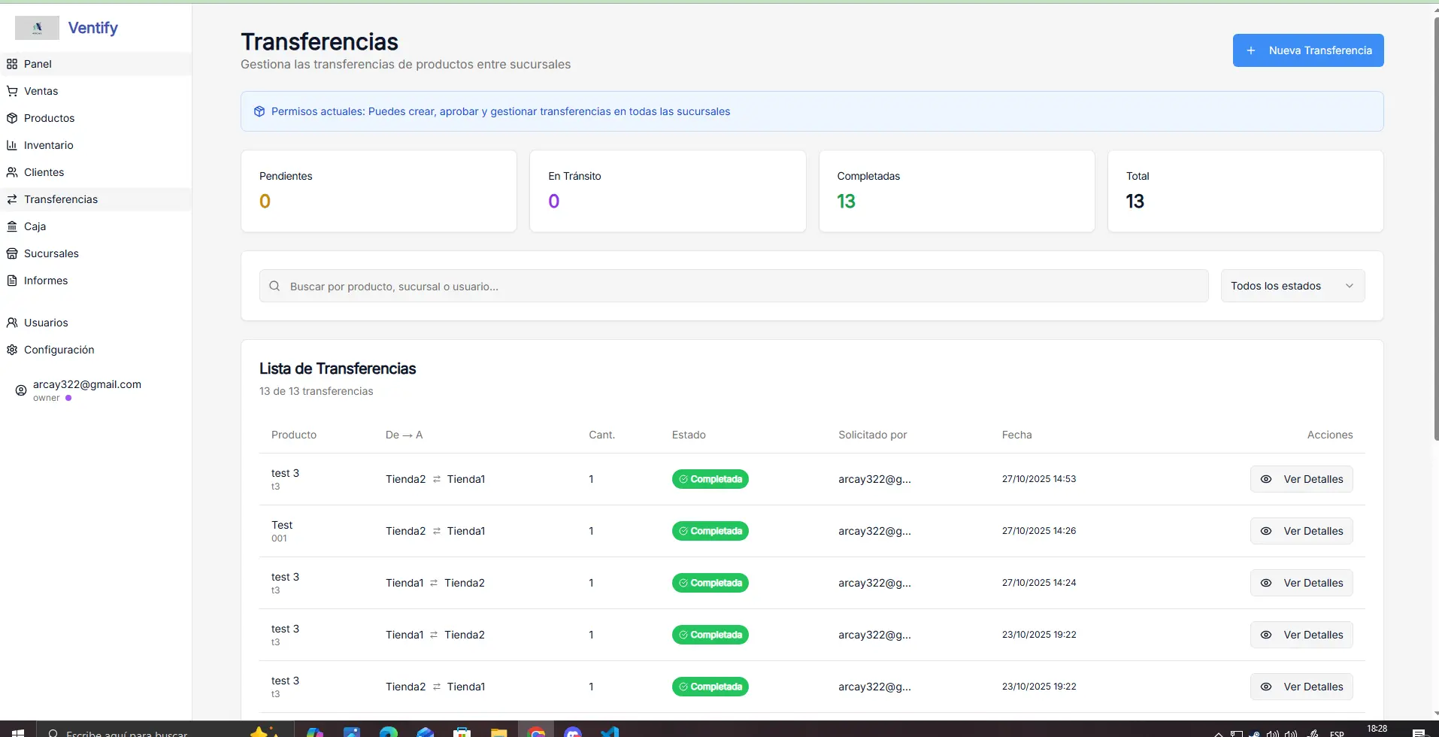Click the Clientes people icon
The width and height of the screenshot is (1439, 737).
point(12,172)
